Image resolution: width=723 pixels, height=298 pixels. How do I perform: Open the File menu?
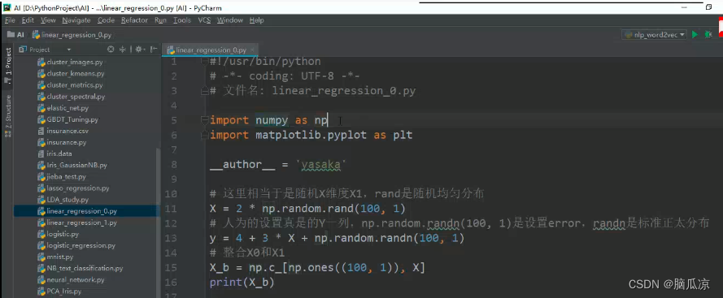10,20
